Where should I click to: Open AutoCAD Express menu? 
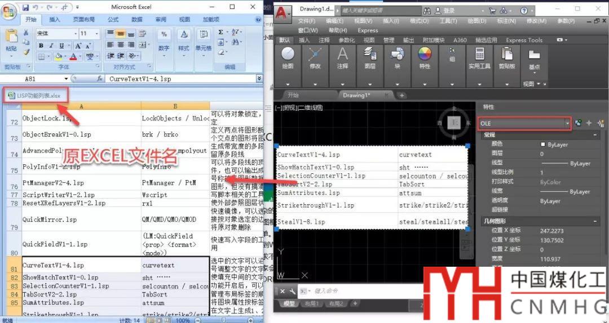[x=368, y=30]
